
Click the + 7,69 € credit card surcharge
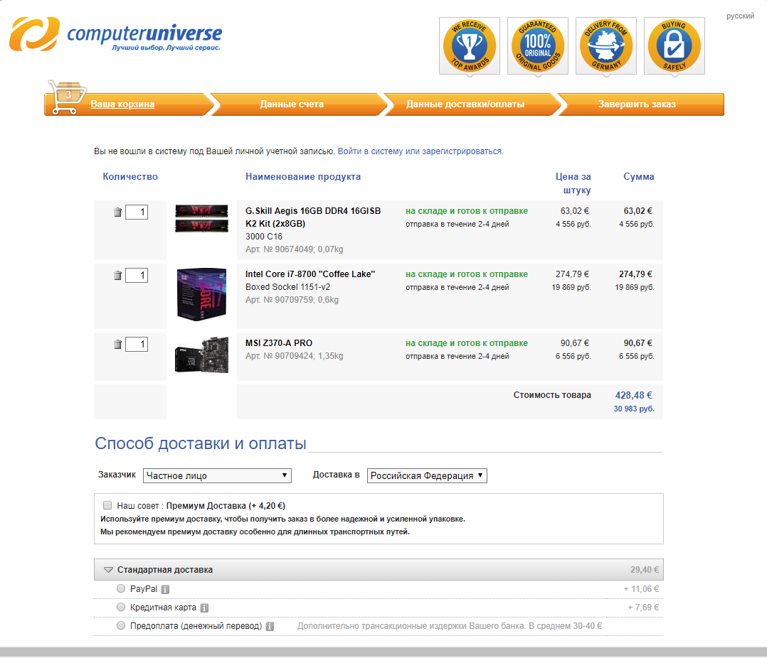pyautogui.click(x=643, y=608)
